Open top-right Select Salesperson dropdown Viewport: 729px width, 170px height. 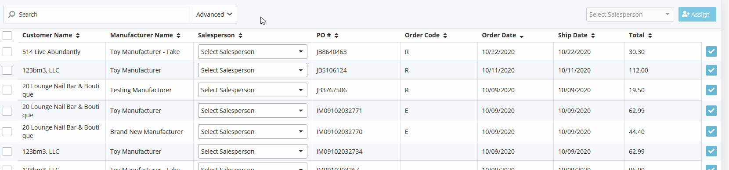(630, 14)
